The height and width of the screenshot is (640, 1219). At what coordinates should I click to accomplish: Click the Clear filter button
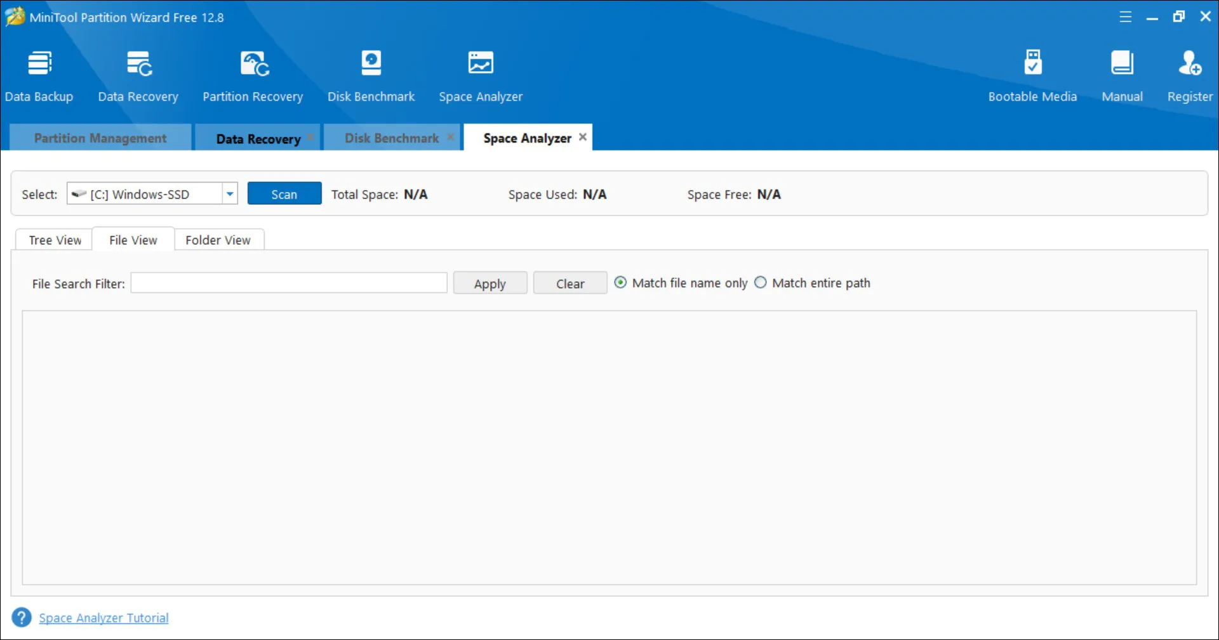(x=570, y=284)
